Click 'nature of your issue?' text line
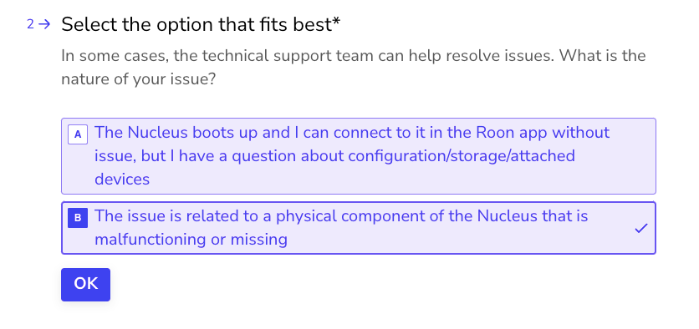 (139, 79)
